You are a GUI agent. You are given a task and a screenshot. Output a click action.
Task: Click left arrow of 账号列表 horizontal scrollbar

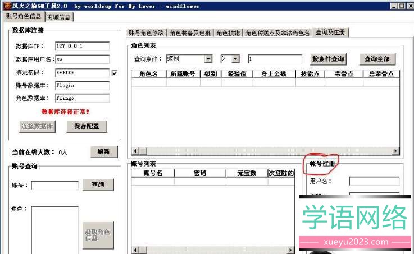click(134, 251)
